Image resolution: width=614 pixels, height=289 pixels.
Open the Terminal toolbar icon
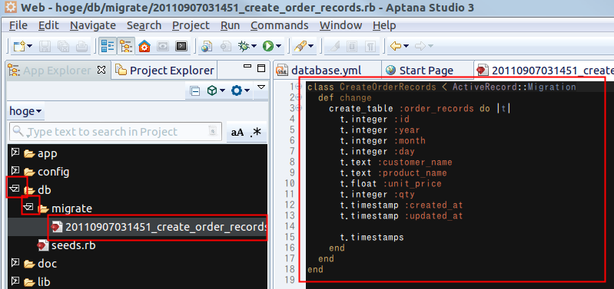[181, 47]
